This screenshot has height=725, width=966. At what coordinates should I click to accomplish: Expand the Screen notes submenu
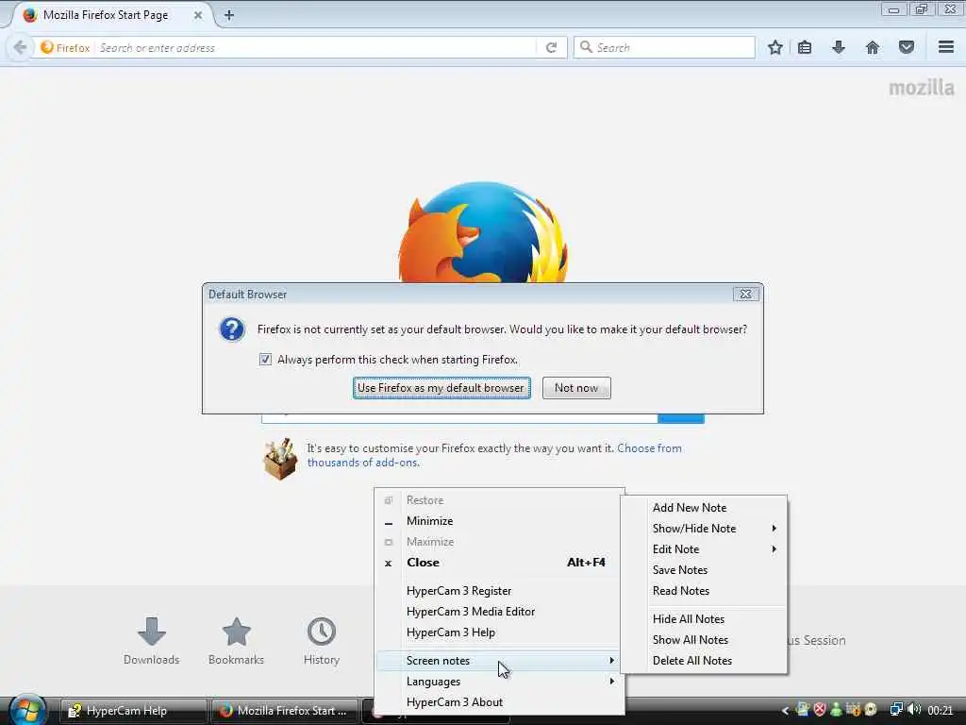500,660
